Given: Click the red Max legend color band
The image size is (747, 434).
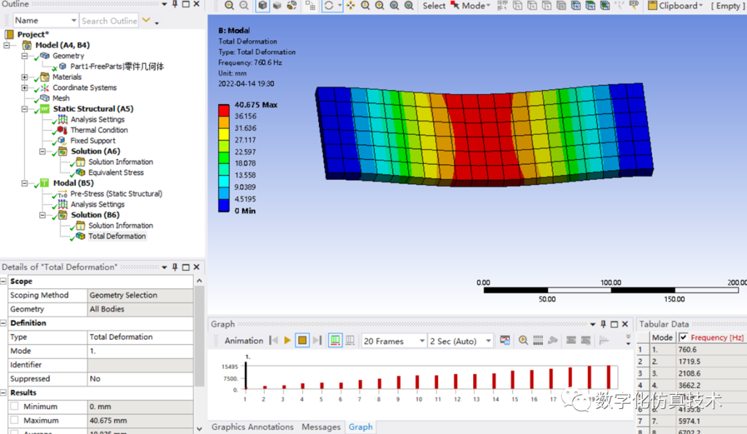Looking at the screenshot, I should 223,110.
